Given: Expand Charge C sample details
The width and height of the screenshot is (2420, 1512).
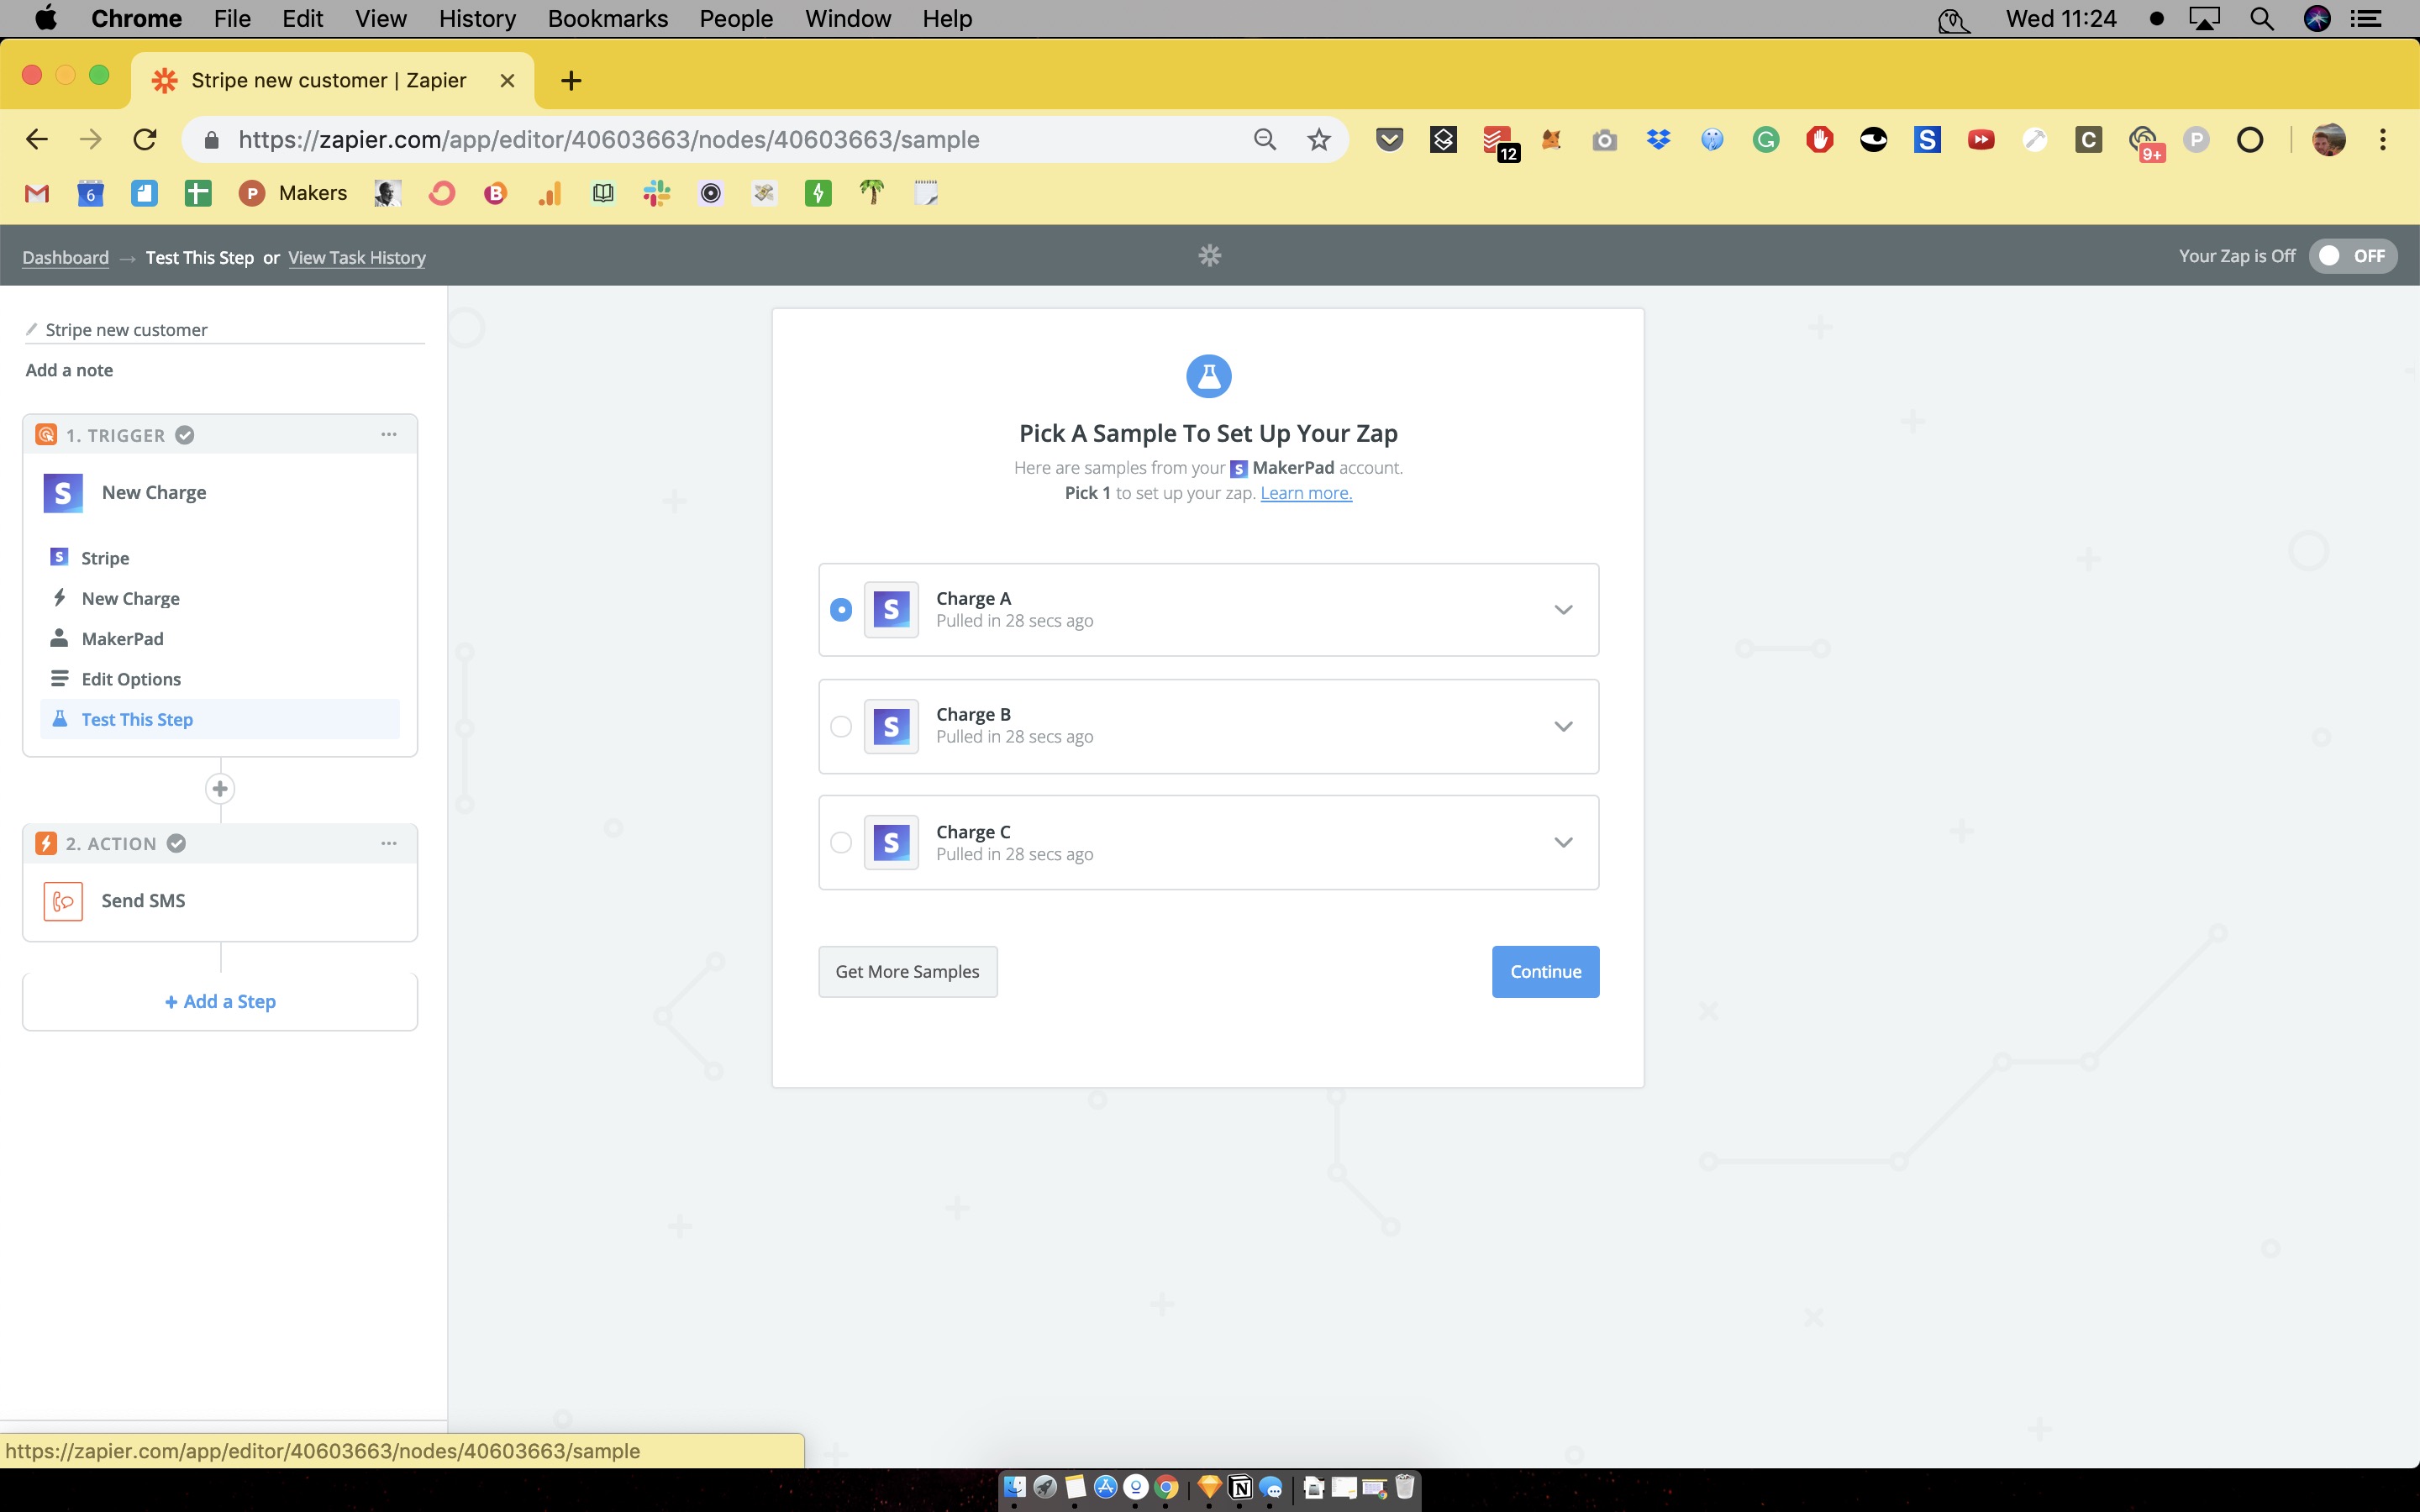Looking at the screenshot, I should tap(1563, 843).
